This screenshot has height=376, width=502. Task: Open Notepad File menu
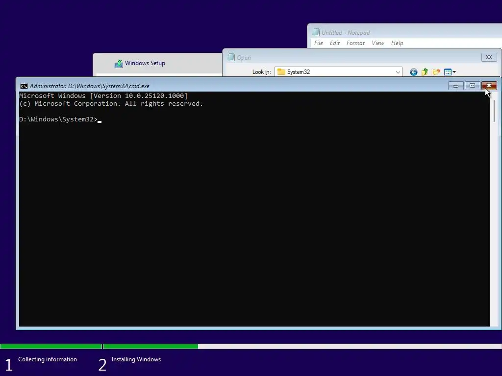(x=319, y=43)
